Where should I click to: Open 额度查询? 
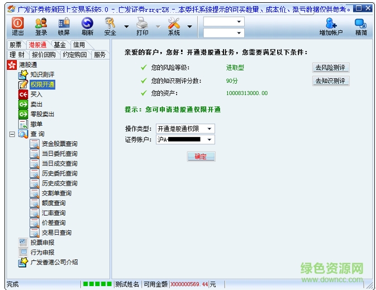point(54,203)
